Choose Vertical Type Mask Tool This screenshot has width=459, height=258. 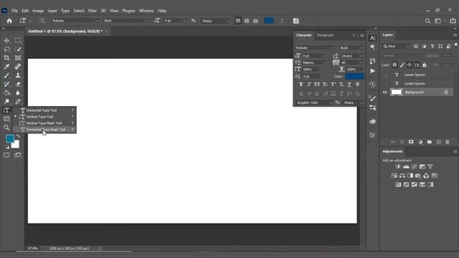44,123
